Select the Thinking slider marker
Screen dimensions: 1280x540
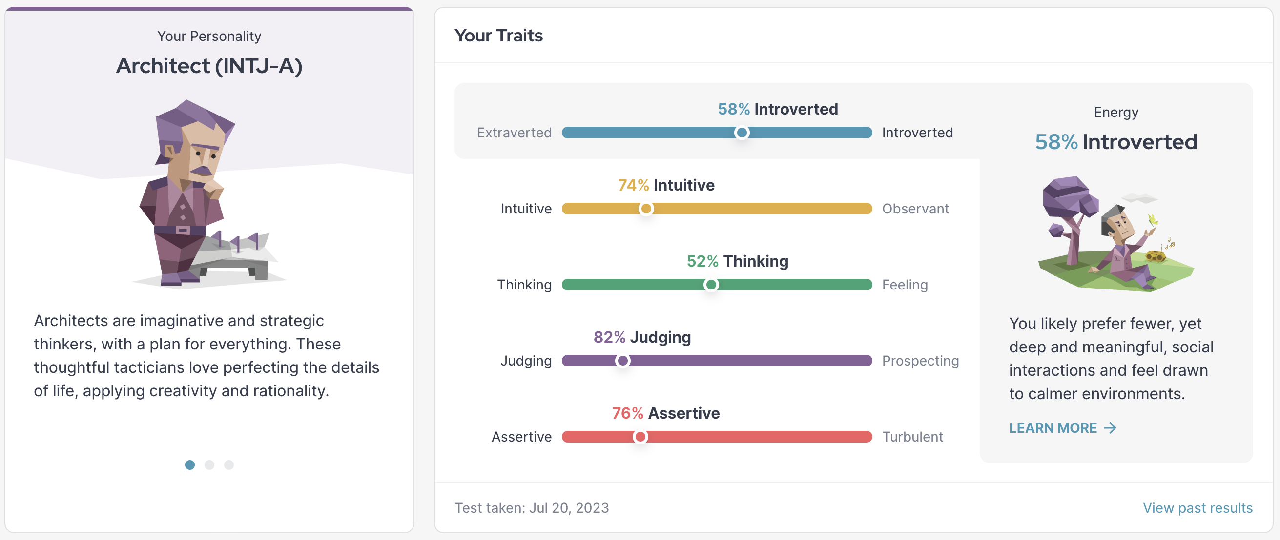(712, 285)
